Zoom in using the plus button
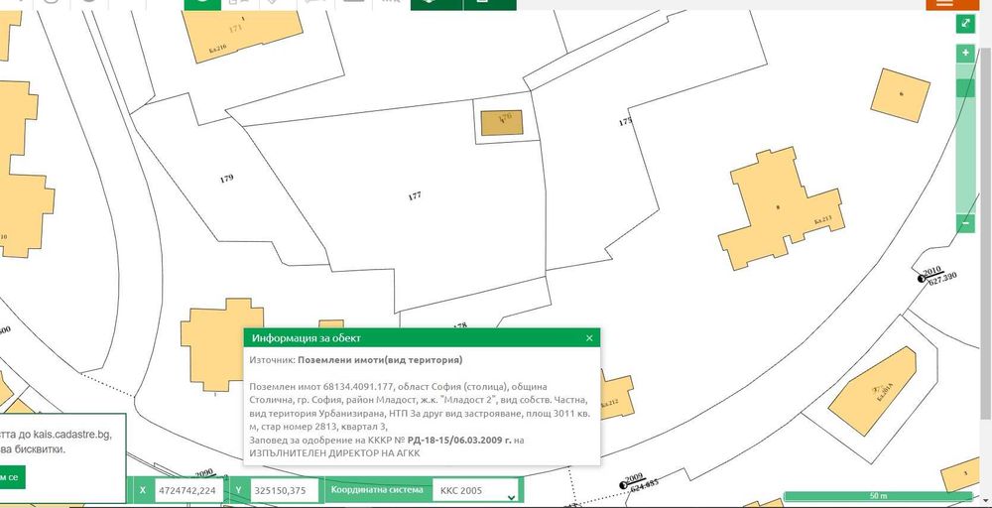992x508 pixels. [965, 54]
